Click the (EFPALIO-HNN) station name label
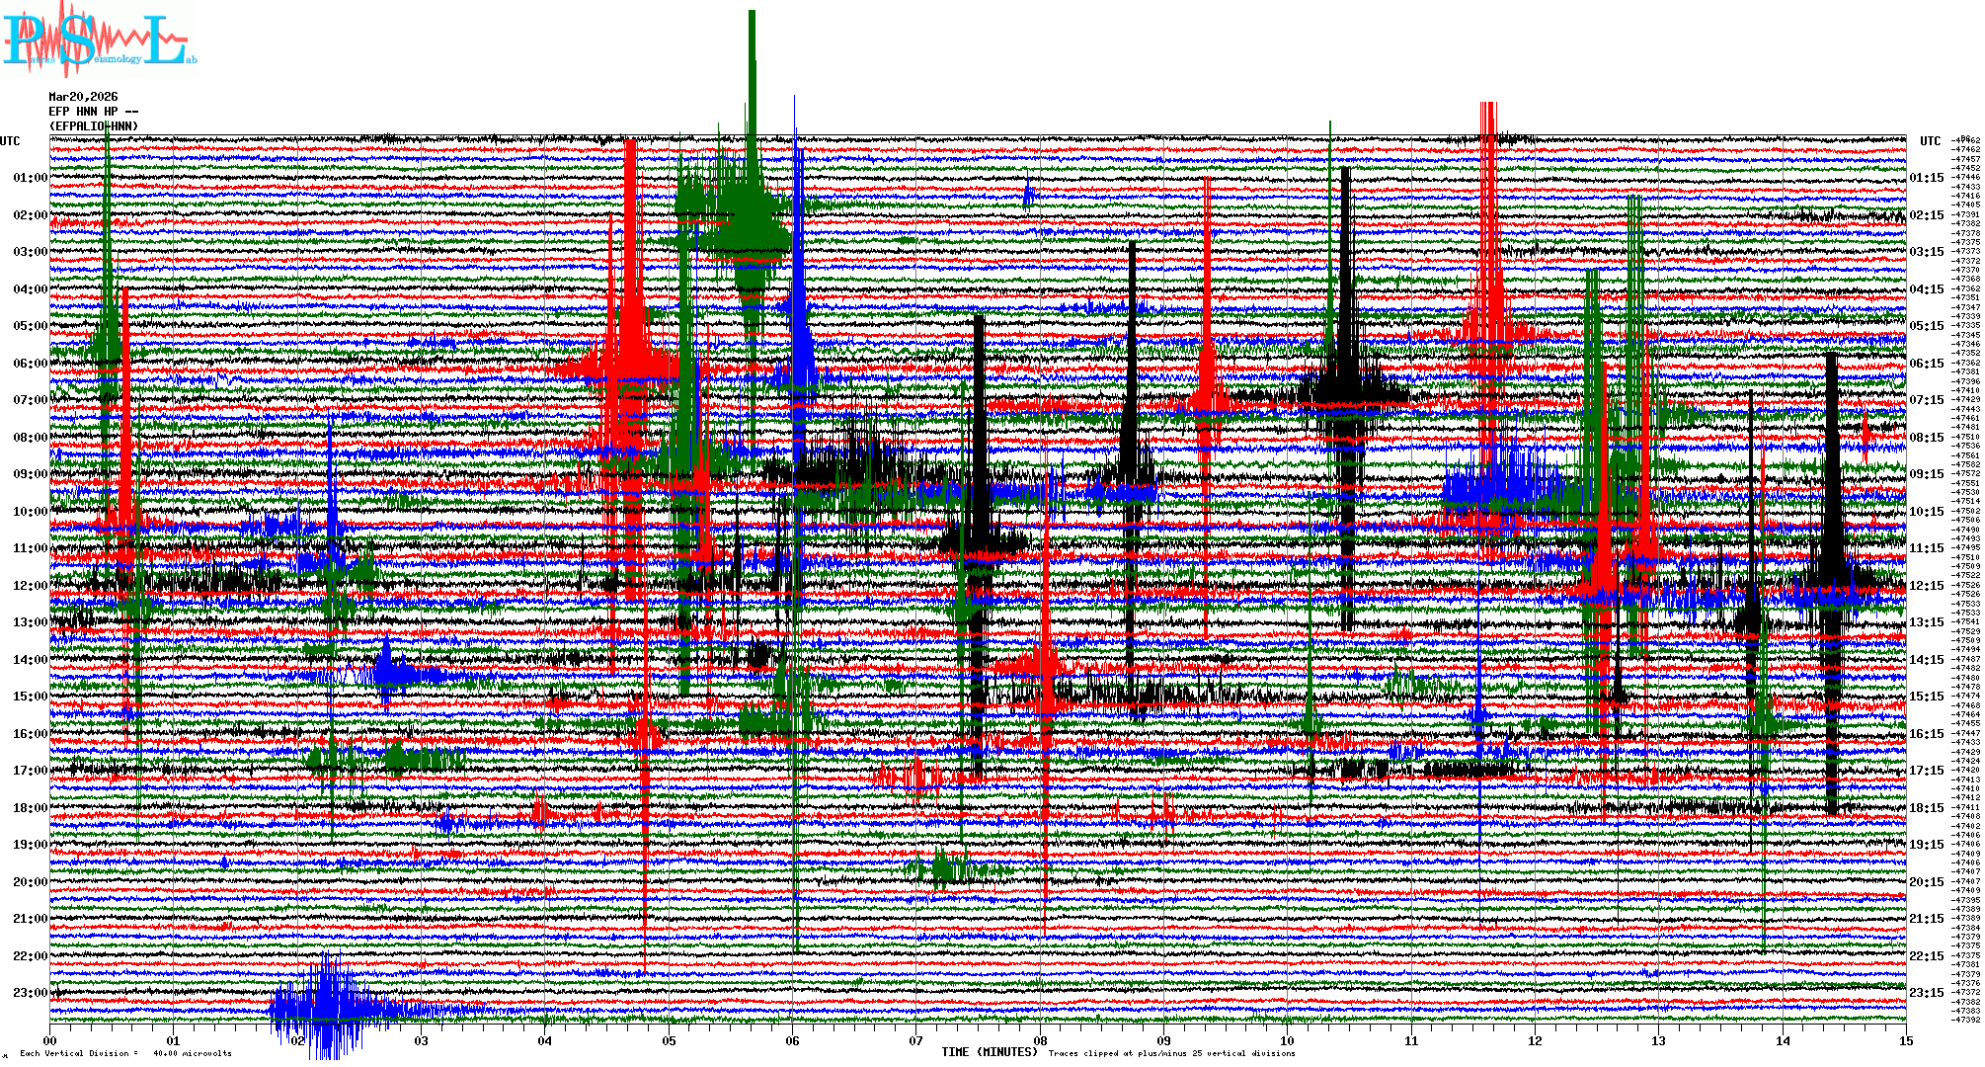This screenshot has height=1067, width=1985. tap(94, 126)
